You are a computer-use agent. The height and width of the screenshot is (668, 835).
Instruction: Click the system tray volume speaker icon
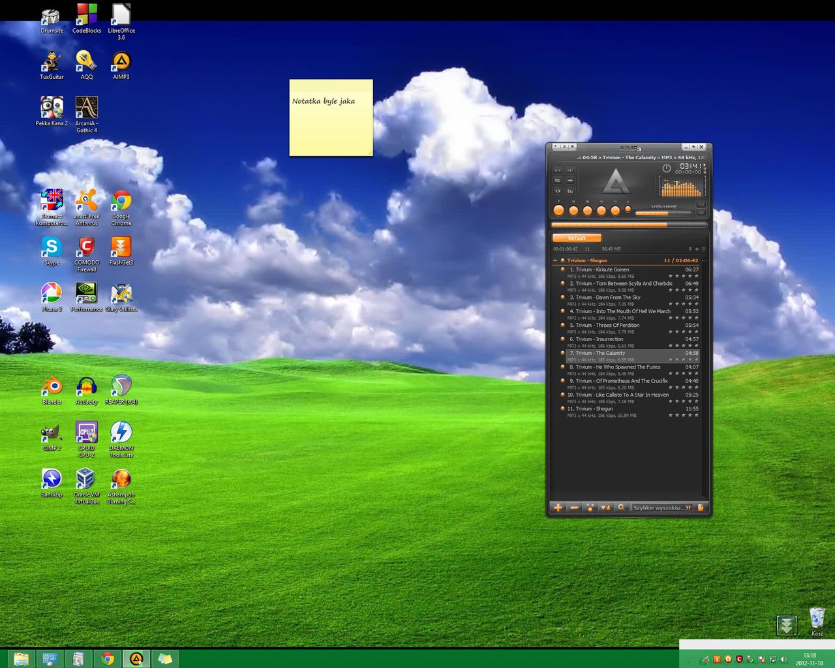(783, 660)
